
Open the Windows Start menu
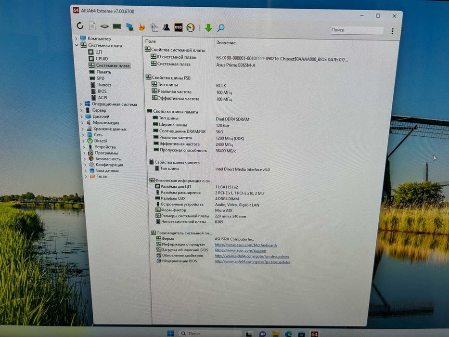click(x=170, y=333)
